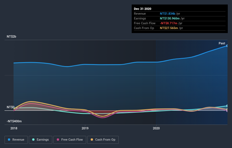Screen dimensions: 232x148
Task: Select the Earnings endpoint marker at the chart's right edge
Action: tap(227, 106)
